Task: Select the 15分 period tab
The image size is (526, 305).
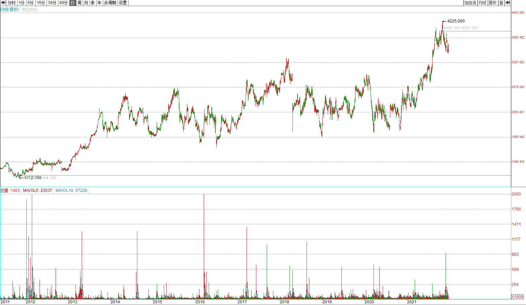Action: click(x=41, y=3)
